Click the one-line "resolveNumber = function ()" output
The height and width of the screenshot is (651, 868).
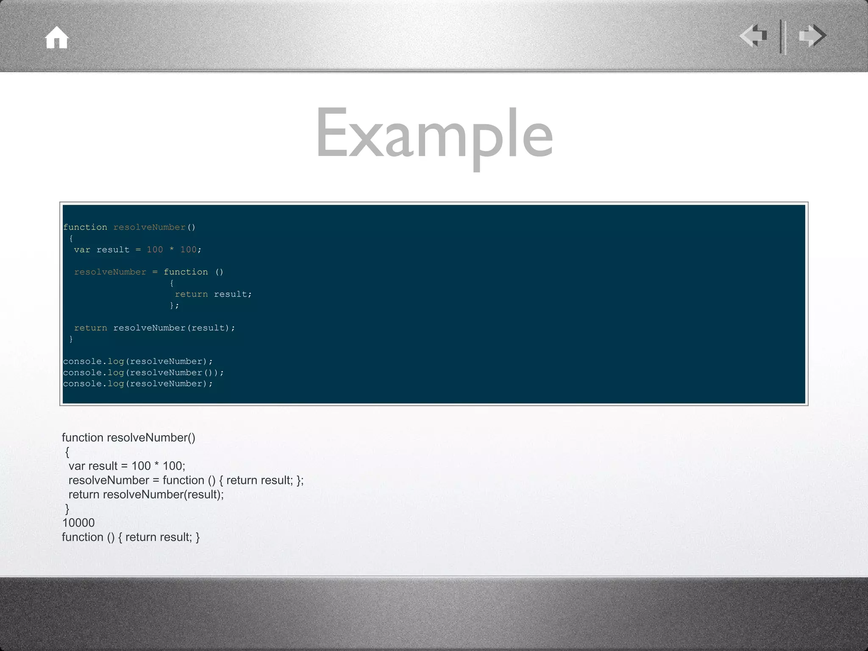[x=186, y=480]
